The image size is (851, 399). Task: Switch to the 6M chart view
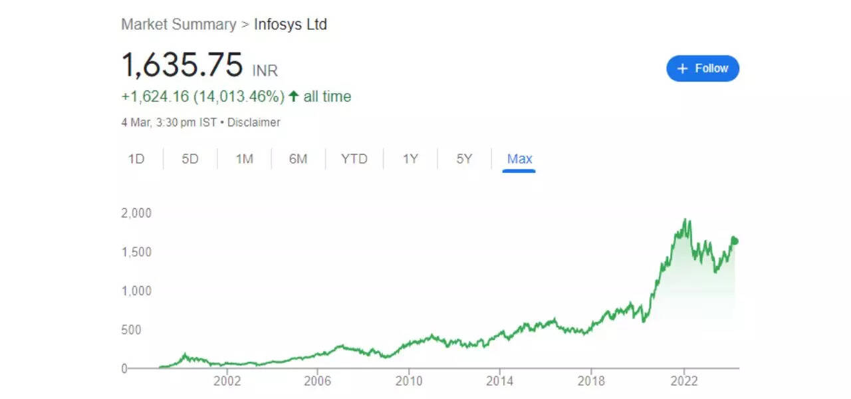pos(299,159)
